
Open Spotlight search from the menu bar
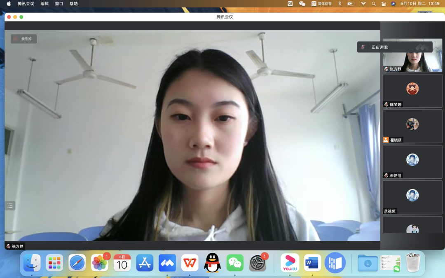point(374,4)
